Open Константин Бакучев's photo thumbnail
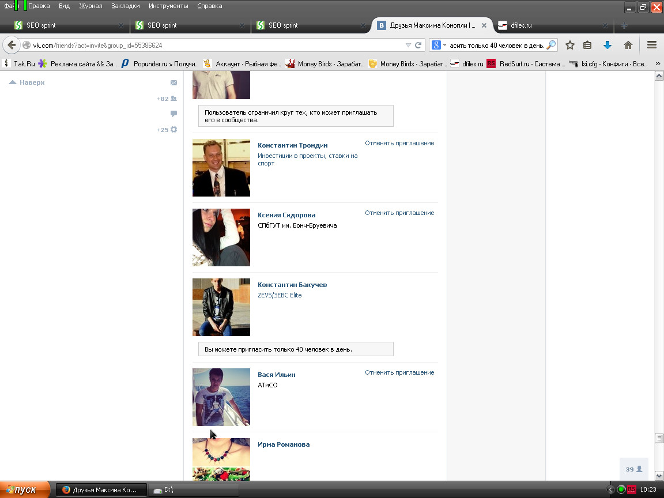The height and width of the screenshot is (498, 664). pyautogui.click(x=221, y=307)
